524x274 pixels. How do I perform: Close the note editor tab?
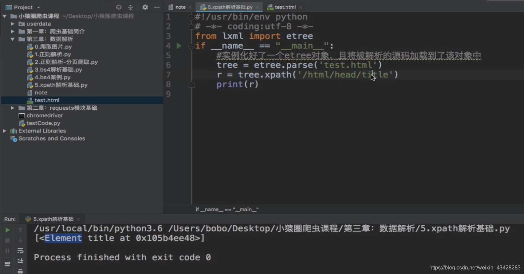coord(190,7)
